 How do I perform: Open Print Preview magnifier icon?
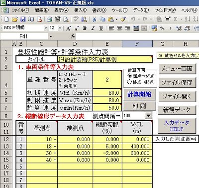click(66, 19)
